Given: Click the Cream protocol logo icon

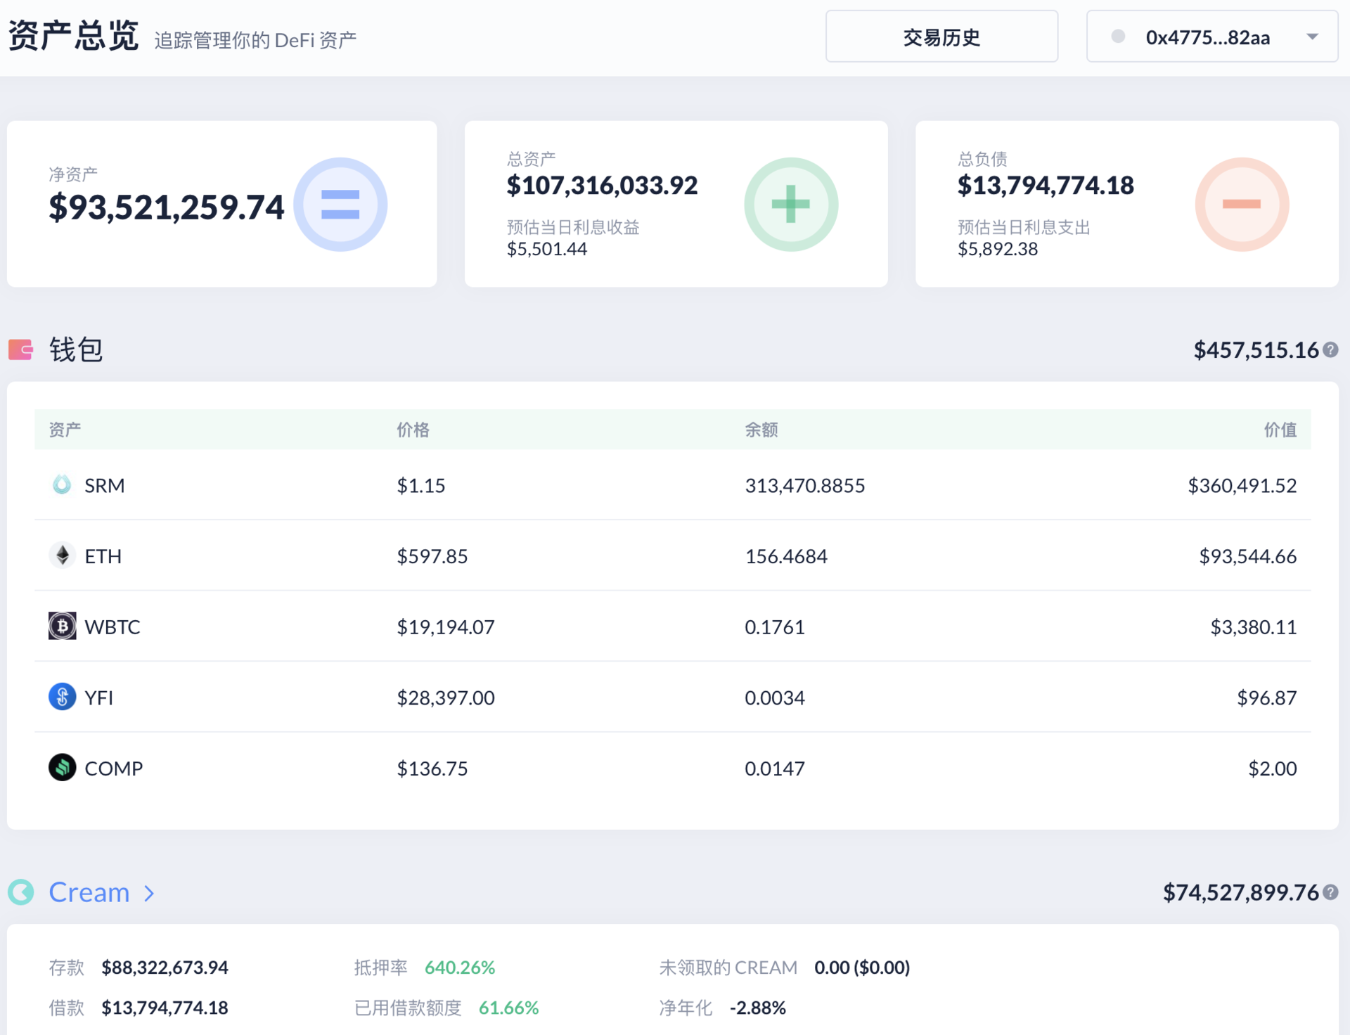Looking at the screenshot, I should pyautogui.click(x=21, y=892).
